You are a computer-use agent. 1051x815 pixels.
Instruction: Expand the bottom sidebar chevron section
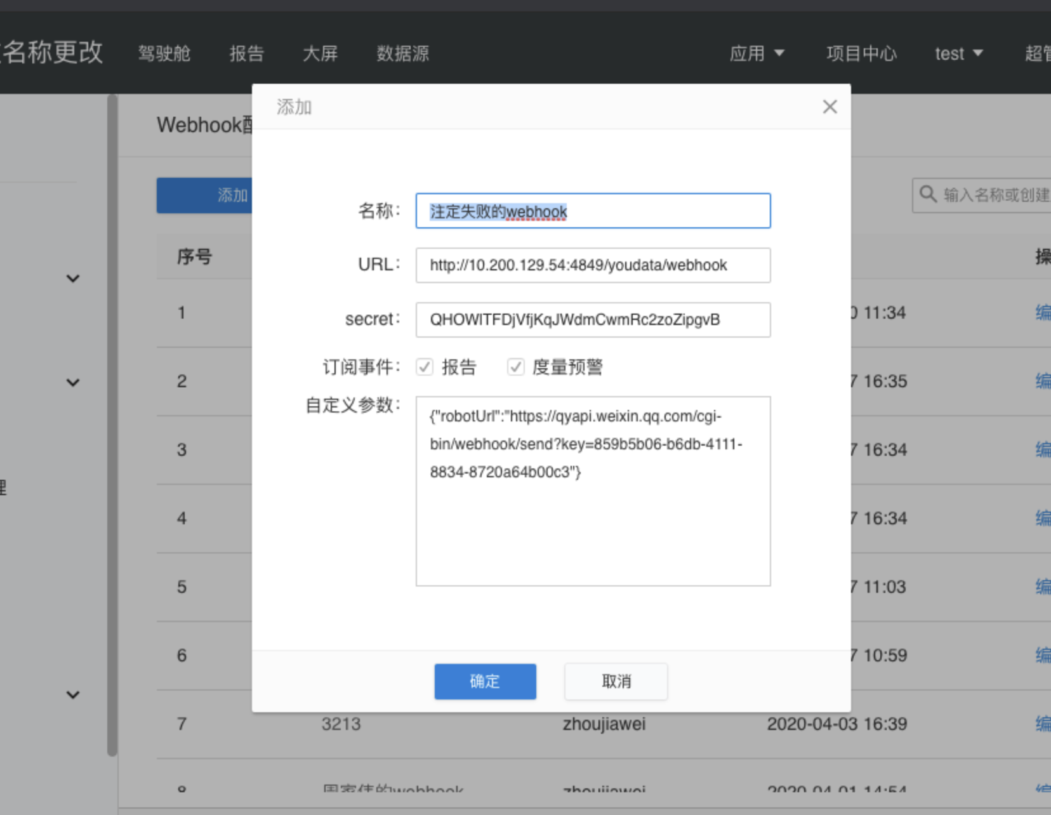pos(73,694)
